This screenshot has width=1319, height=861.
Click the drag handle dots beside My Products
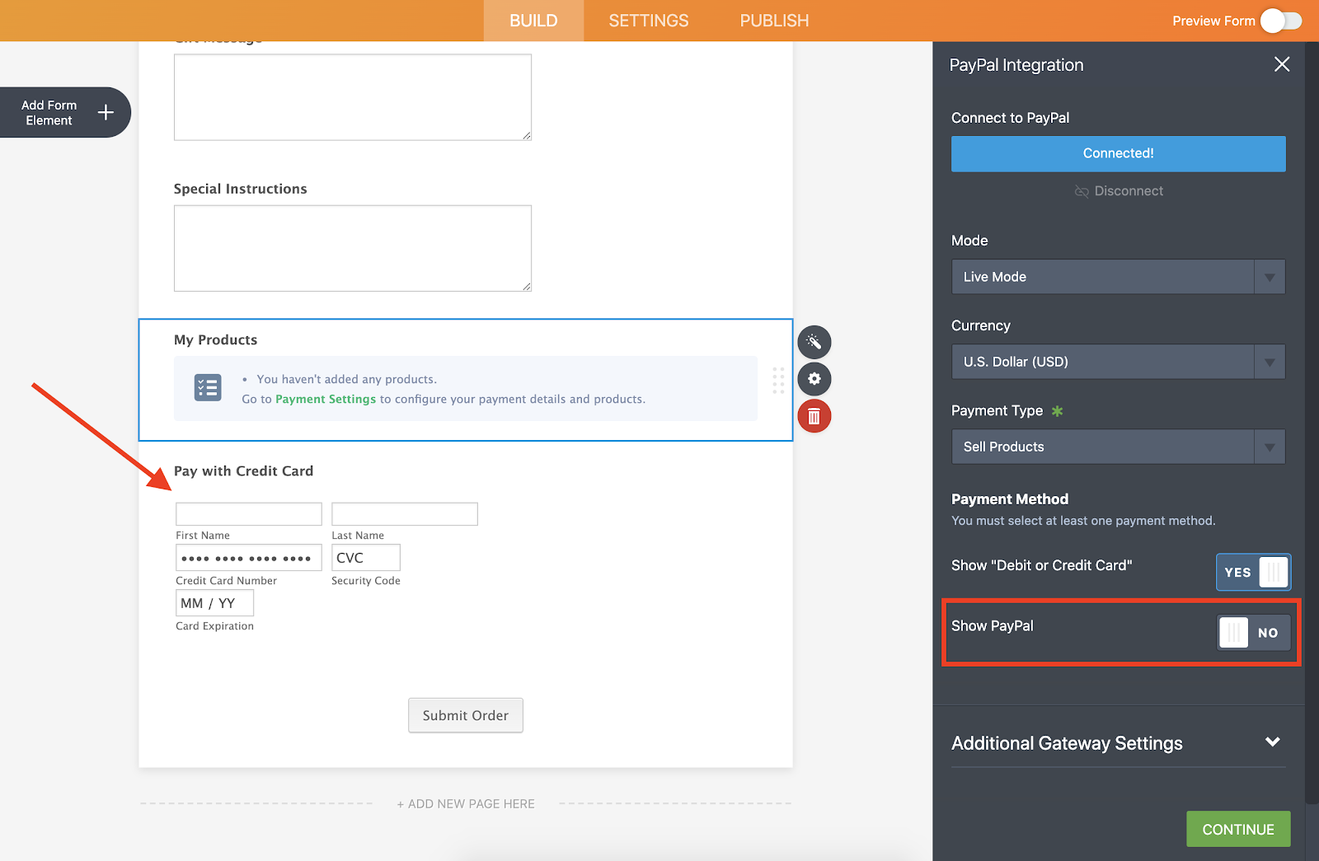(x=778, y=380)
